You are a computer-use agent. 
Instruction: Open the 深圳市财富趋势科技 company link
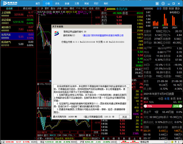pyautogui.click(x=103, y=35)
